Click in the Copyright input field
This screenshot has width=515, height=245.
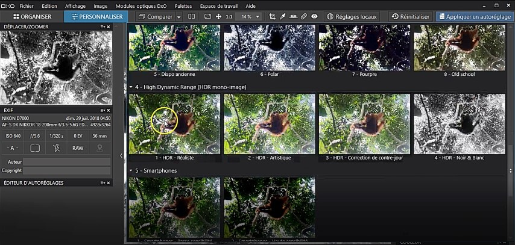(67, 170)
